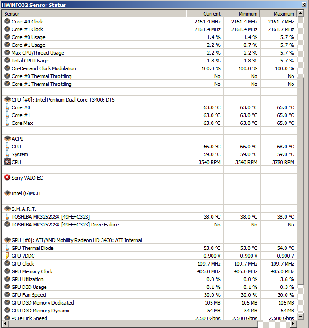The width and height of the screenshot is (309, 328).
Task: Sort by the Minimum column header
Action: point(242,14)
